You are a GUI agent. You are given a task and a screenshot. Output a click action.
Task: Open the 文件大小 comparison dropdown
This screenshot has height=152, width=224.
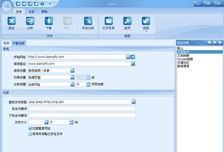[x=46, y=122]
